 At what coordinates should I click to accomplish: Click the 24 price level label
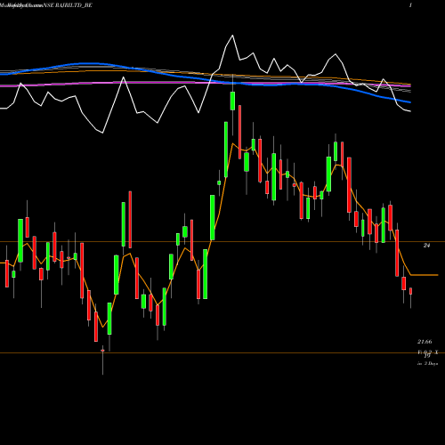tap(426, 246)
